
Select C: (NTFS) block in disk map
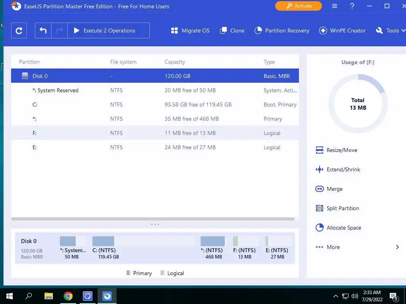[x=143, y=248]
